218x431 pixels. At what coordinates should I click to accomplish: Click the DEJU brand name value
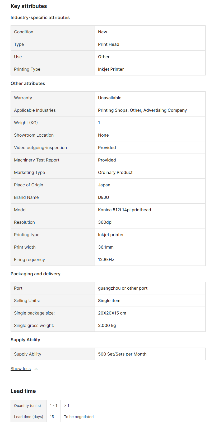pyautogui.click(x=104, y=197)
